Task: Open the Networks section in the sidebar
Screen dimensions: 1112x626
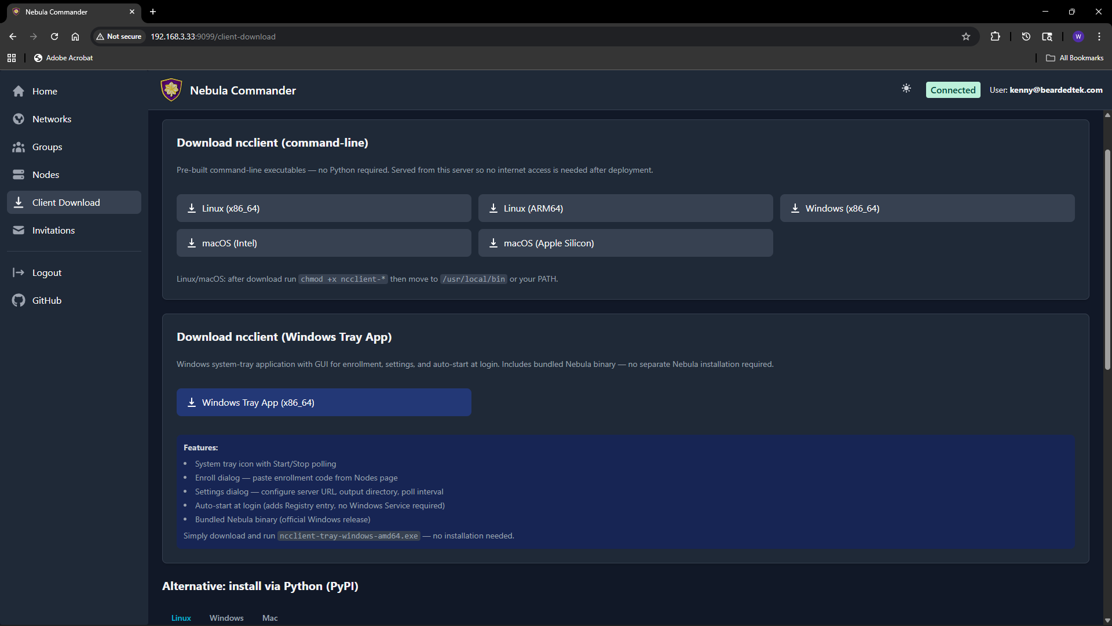Action: coord(51,119)
